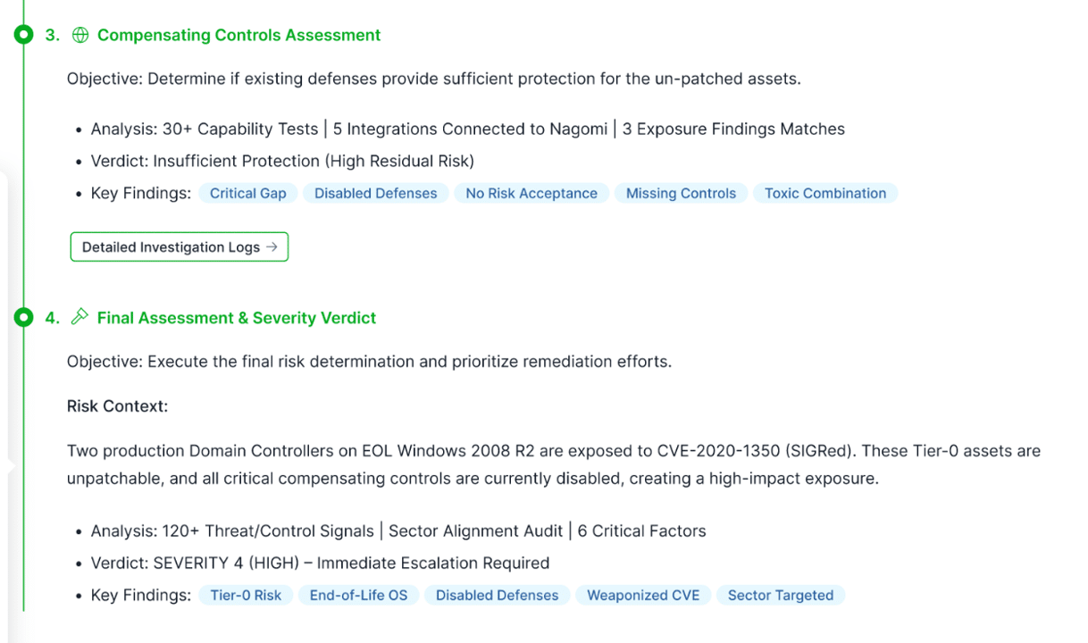
Task: Select the Disabled Defenses tag under step 4
Action: (x=497, y=595)
